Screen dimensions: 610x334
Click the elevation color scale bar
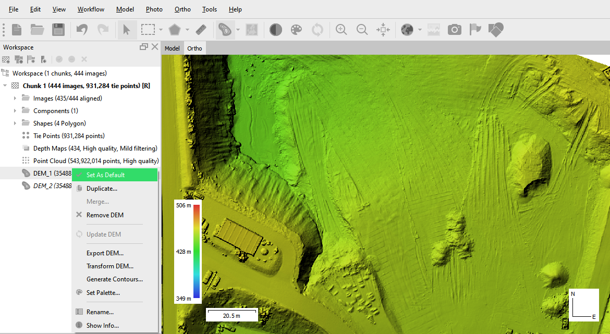pos(197,252)
